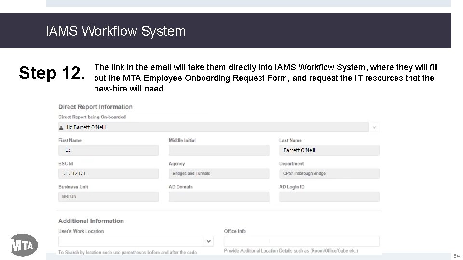463x260 pixels.
Task: Click the Additional Information heading
Action: coord(91,221)
